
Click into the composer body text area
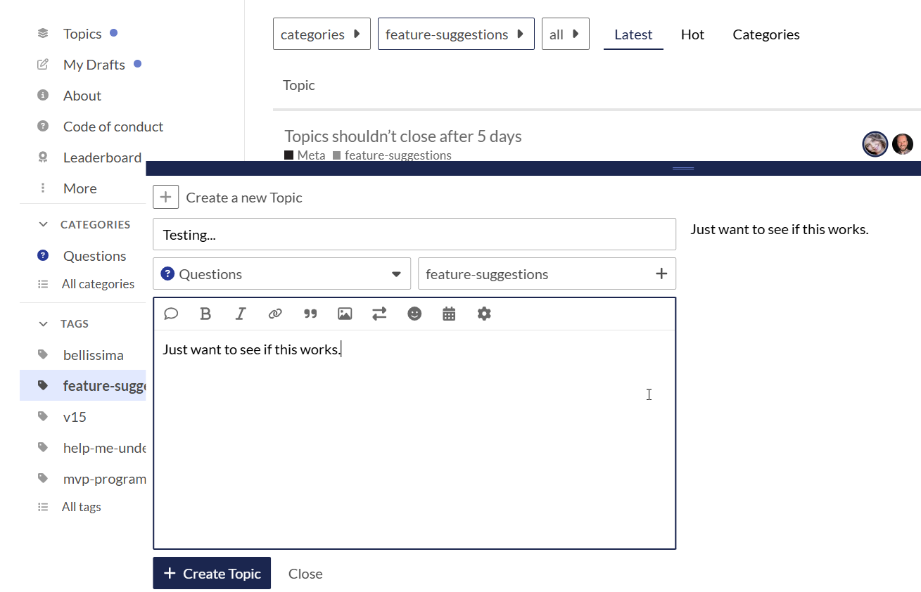(x=414, y=439)
